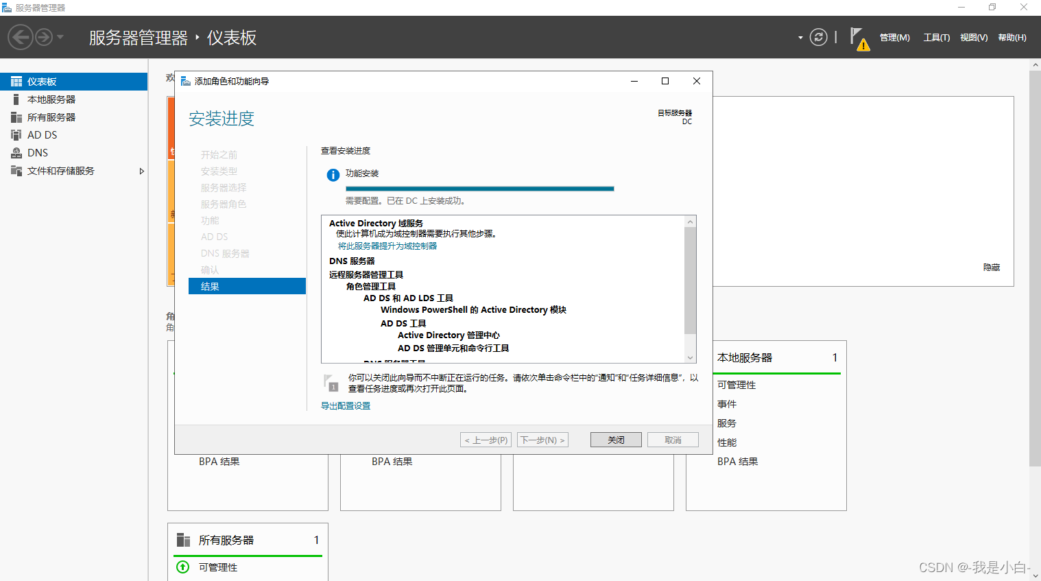1041x581 pixels.
Task: Select 所有服务器 in the sidebar
Action: click(73, 117)
